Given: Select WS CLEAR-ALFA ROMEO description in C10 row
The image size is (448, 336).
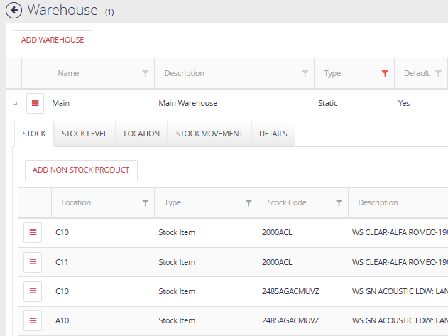Looking at the screenshot, I should click(400, 232).
